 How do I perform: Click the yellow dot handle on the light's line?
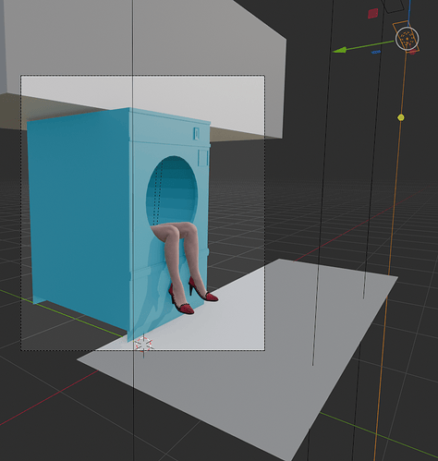pyautogui.click(x=401, y=117)
